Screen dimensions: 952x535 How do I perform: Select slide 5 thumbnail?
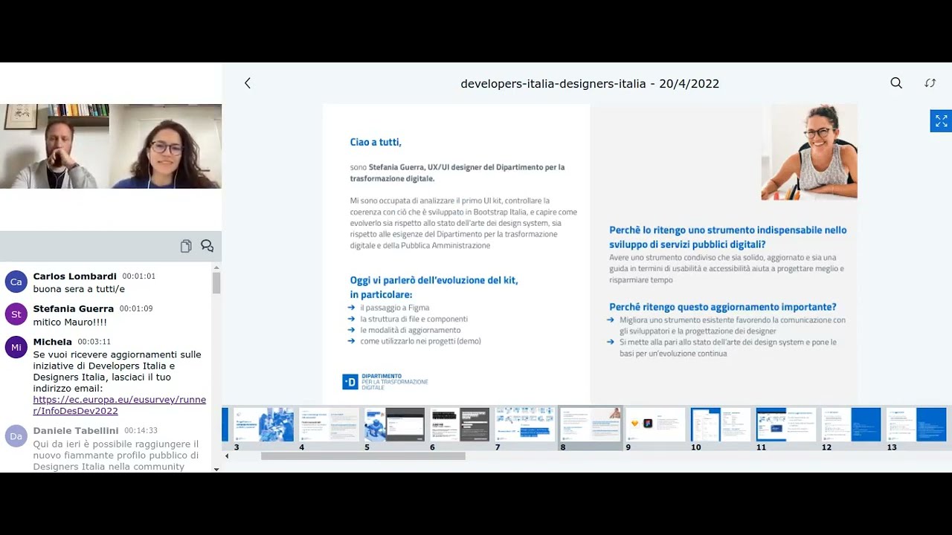point(393,424)
